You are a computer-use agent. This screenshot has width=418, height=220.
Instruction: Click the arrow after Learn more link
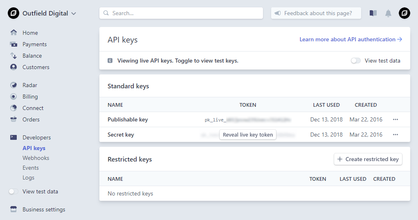(x=400, y=40)
